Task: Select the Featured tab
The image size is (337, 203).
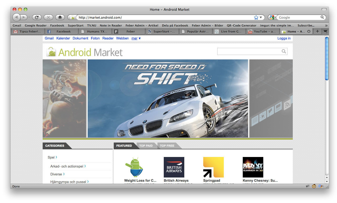Action: [124, 146]
